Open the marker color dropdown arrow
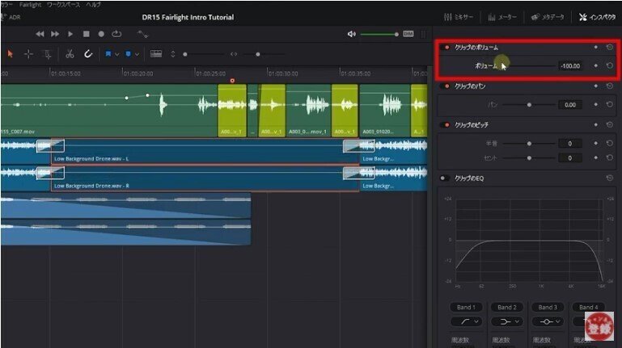Image resolution: width=622 pixels, height=348 pixels. coord(137,54)
